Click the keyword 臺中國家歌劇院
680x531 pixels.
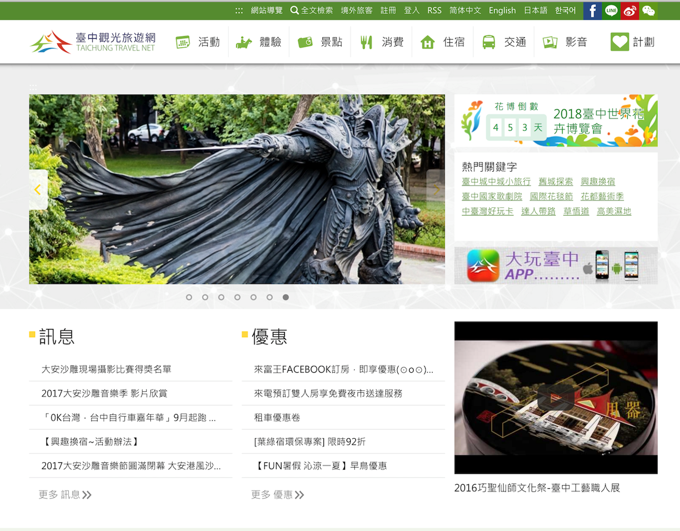[x=492, y=196]
